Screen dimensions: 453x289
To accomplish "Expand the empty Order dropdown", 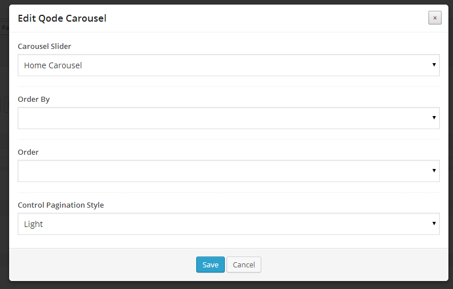I will tap(228, 171).
